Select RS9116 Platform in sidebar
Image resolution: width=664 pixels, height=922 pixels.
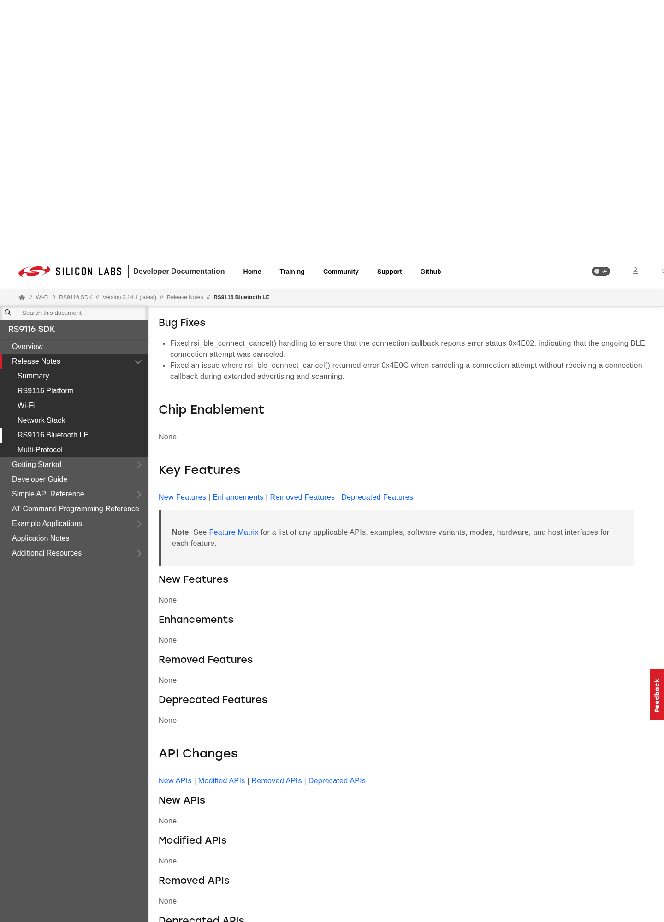pyautogui.click(x=74, y=391)
